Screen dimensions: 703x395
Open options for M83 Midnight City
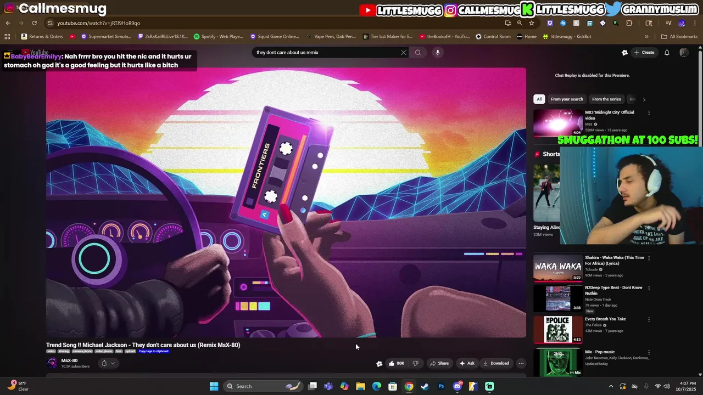[x=649, y=113]
